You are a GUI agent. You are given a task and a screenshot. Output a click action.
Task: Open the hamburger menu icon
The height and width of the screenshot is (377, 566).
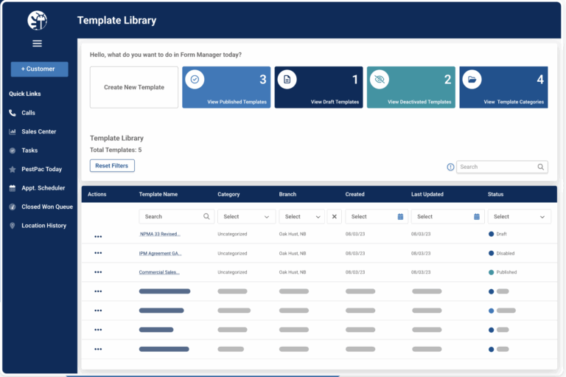37,44
